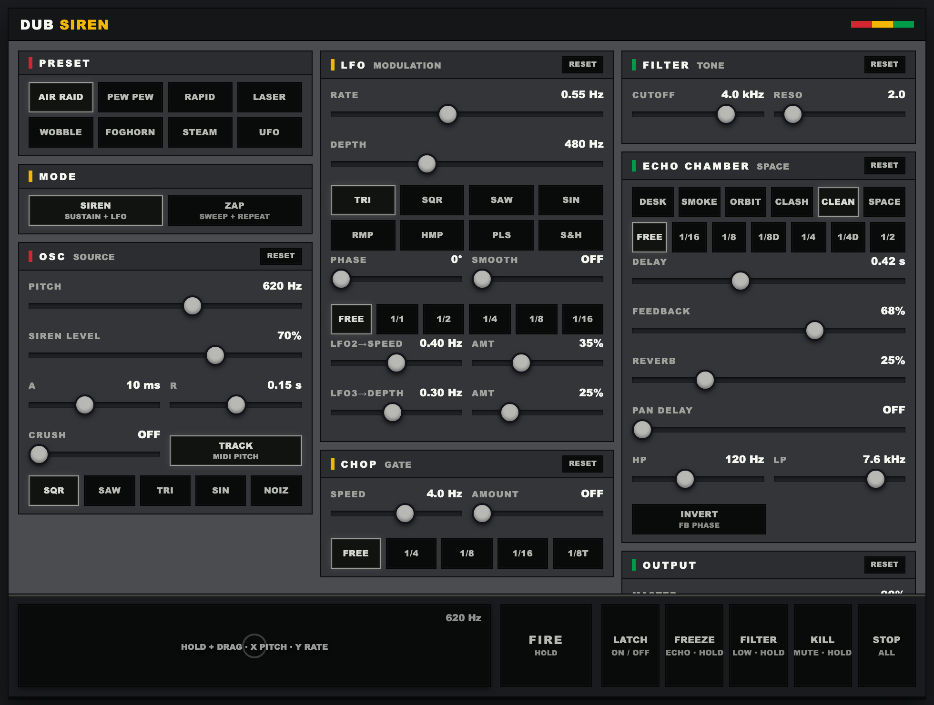Toggle LATCH on / off
934x705 pixels.
click(x=630, y=645)
